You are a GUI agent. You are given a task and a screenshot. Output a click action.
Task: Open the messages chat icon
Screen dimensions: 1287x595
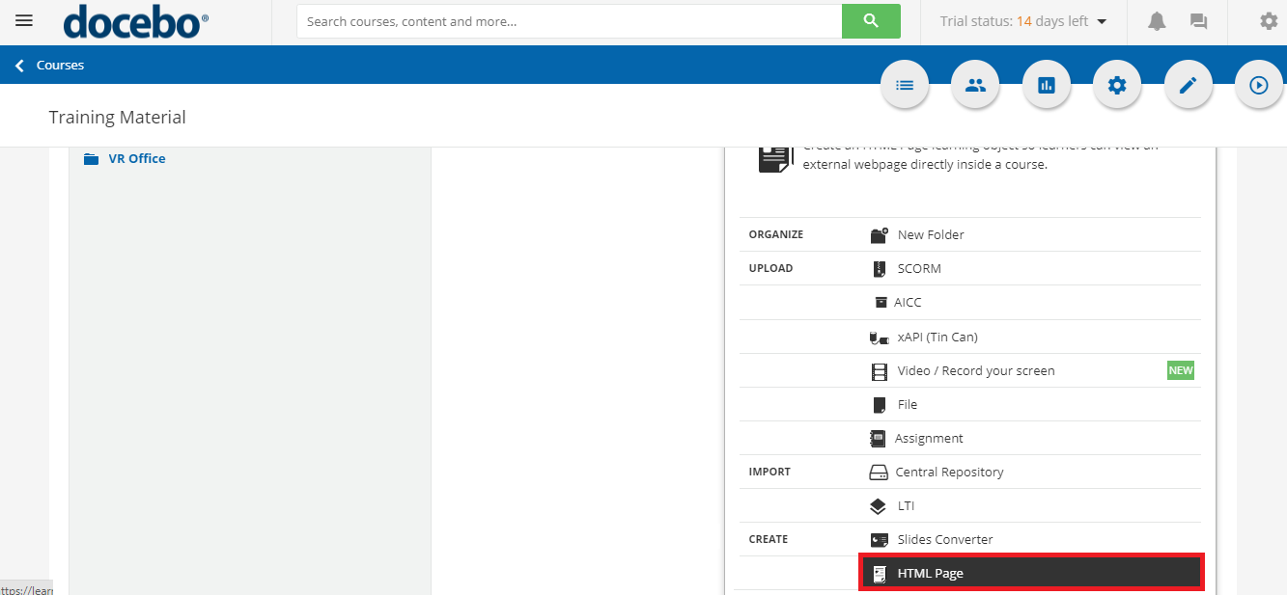click(x=1199, y=21)
